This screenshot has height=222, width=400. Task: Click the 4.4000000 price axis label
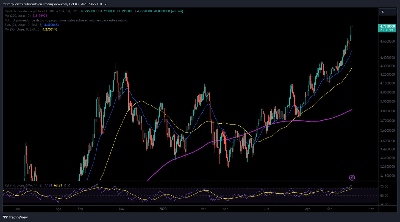click(x=387, y=58)
